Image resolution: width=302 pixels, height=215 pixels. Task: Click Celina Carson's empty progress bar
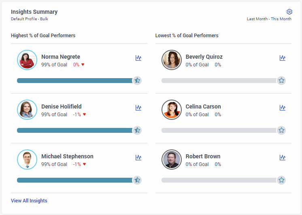219,130
